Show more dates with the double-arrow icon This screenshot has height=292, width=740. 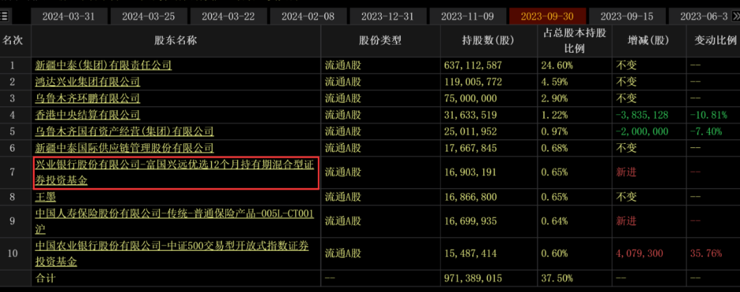tap(735, 16)
